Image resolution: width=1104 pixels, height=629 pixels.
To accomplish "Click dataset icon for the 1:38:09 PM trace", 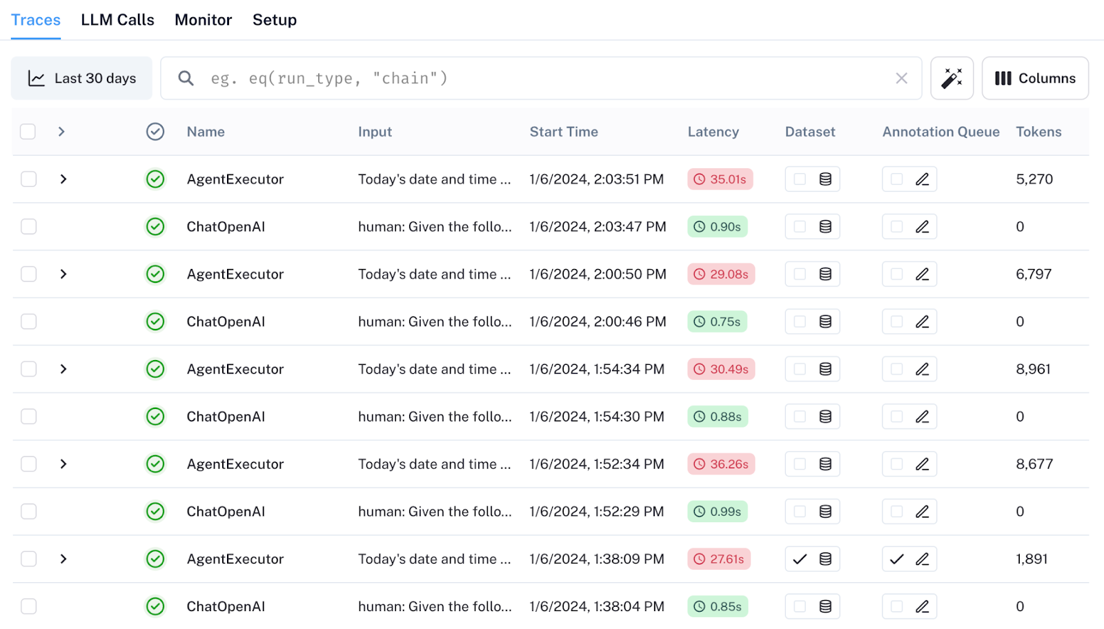I will pos(825,559).
